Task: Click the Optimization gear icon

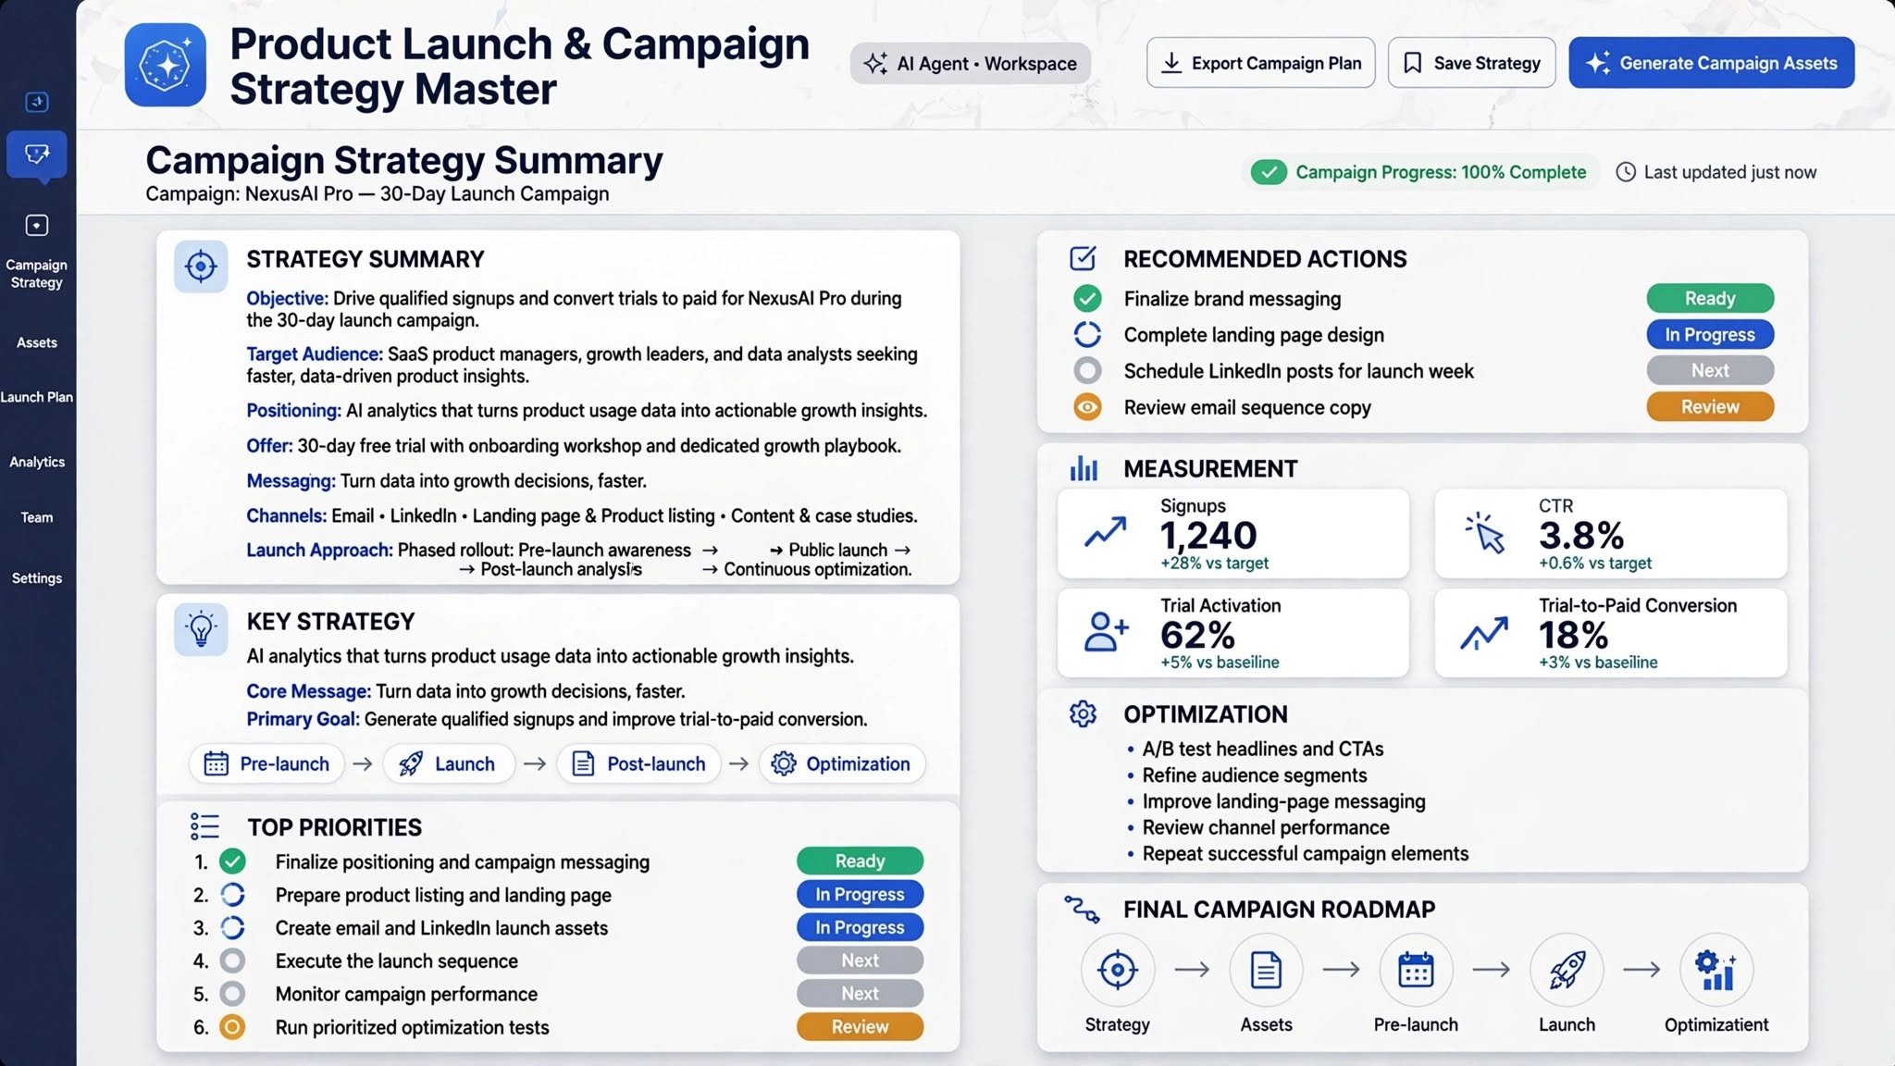Action: (x=1083, y=713)
